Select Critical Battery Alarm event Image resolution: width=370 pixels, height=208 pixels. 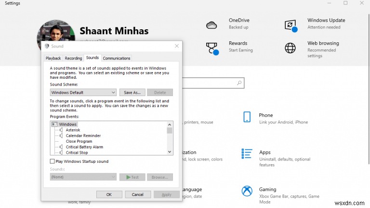tap(84, 147)
